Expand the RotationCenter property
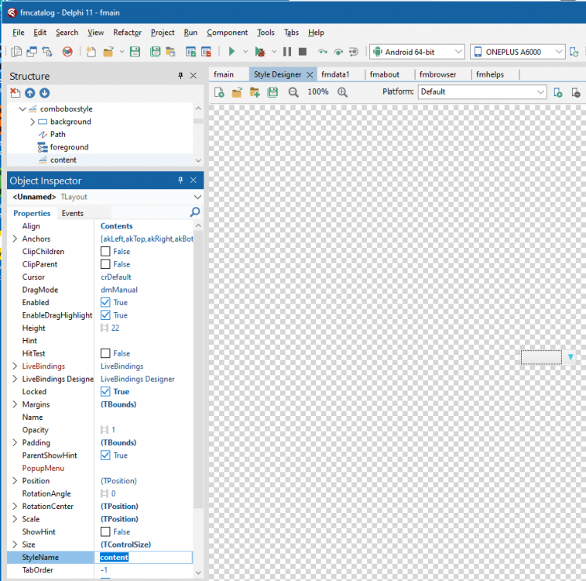586x581 pixels. (x=15, y=506)
